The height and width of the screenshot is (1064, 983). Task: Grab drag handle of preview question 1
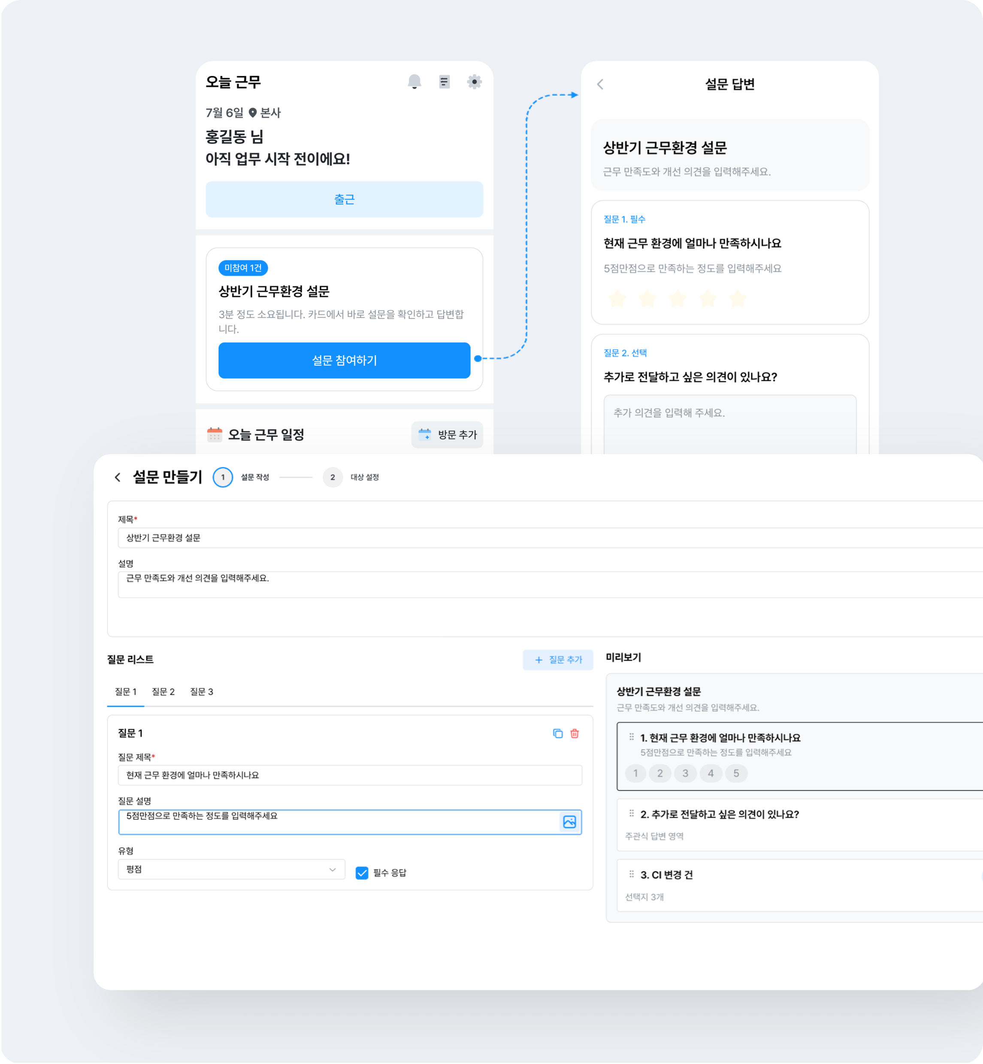(632, 737)
